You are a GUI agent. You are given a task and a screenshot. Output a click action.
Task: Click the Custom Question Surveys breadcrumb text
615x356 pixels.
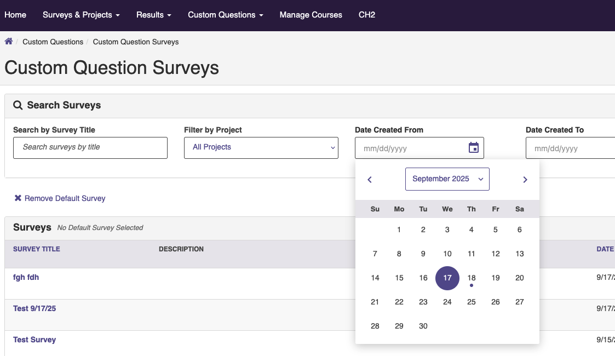coord(136,42)
